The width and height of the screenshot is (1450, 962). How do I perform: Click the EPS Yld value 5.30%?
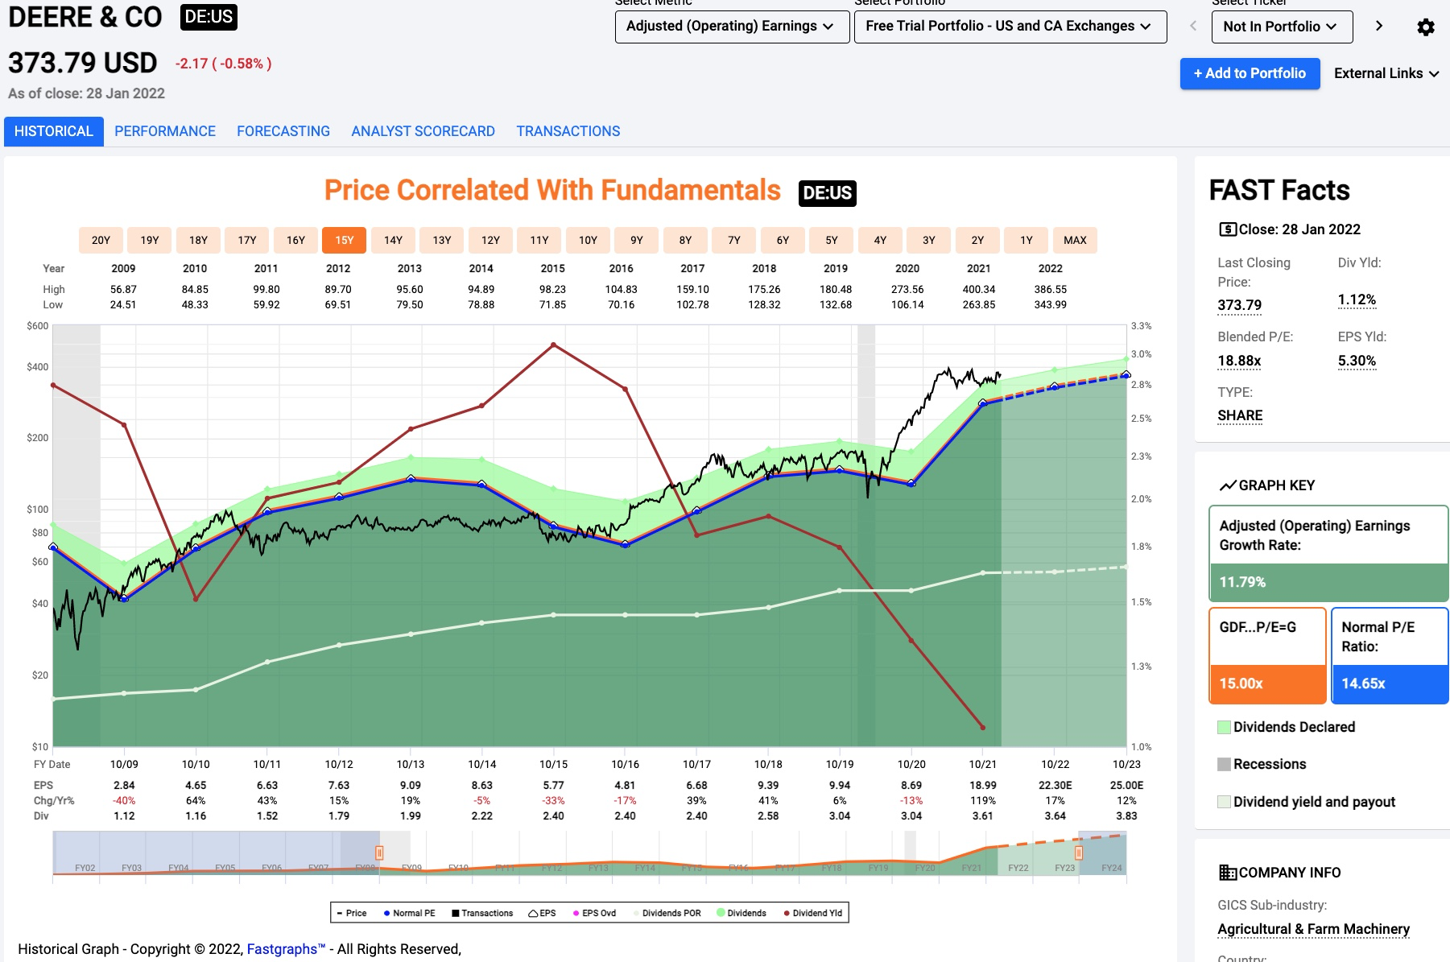tap(1357, 361)
